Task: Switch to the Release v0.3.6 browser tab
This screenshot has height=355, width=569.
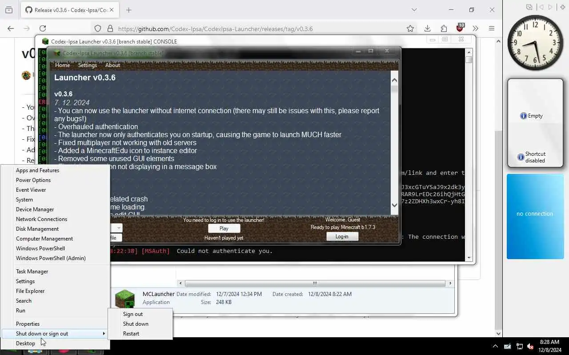Action: point(70,10)
